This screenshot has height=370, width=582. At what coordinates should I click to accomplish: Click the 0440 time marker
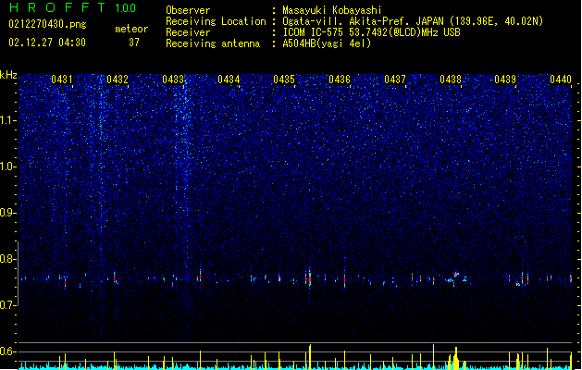click(x=561, y=80)
